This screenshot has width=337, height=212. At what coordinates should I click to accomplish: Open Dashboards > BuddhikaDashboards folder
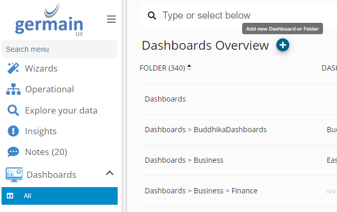pos(205,129)
